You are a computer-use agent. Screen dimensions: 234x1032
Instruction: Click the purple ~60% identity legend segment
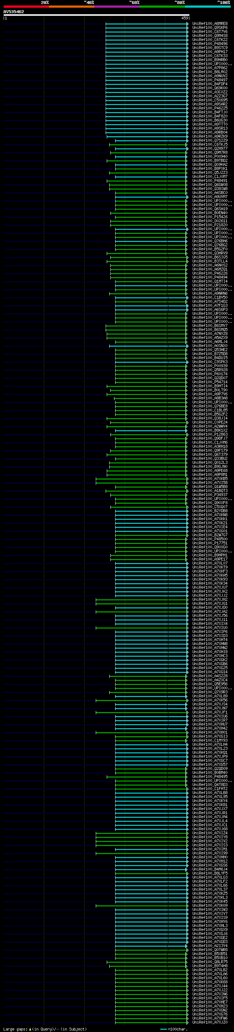tap(117, 7)
